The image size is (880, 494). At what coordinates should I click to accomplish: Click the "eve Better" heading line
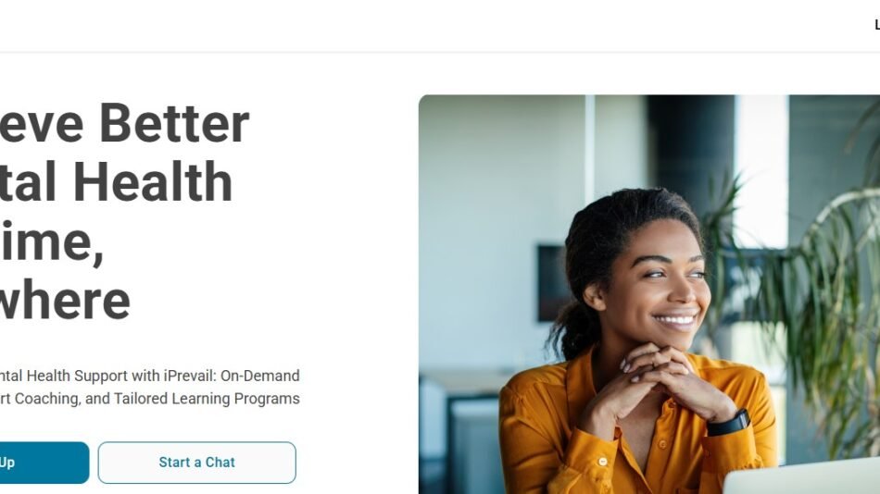coord(124,123)
